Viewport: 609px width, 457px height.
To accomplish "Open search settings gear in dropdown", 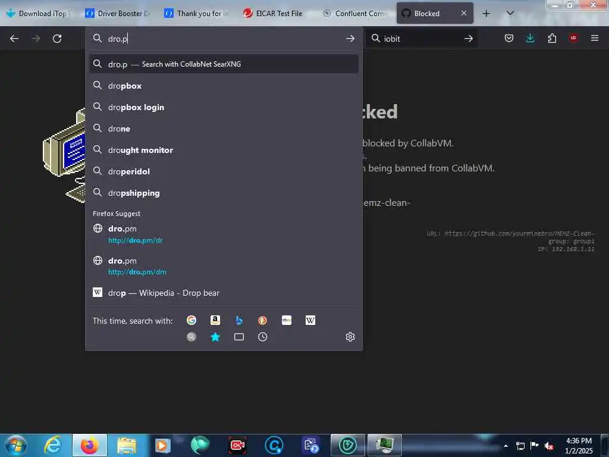I will [350, 337].
